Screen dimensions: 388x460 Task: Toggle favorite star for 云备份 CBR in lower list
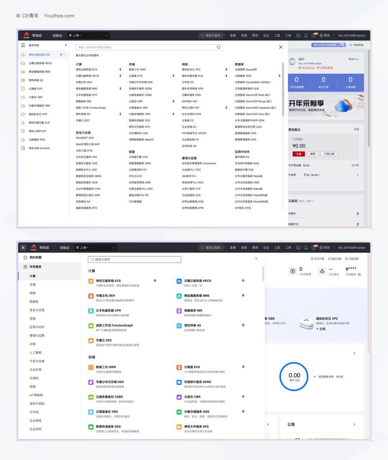[243, 396]
